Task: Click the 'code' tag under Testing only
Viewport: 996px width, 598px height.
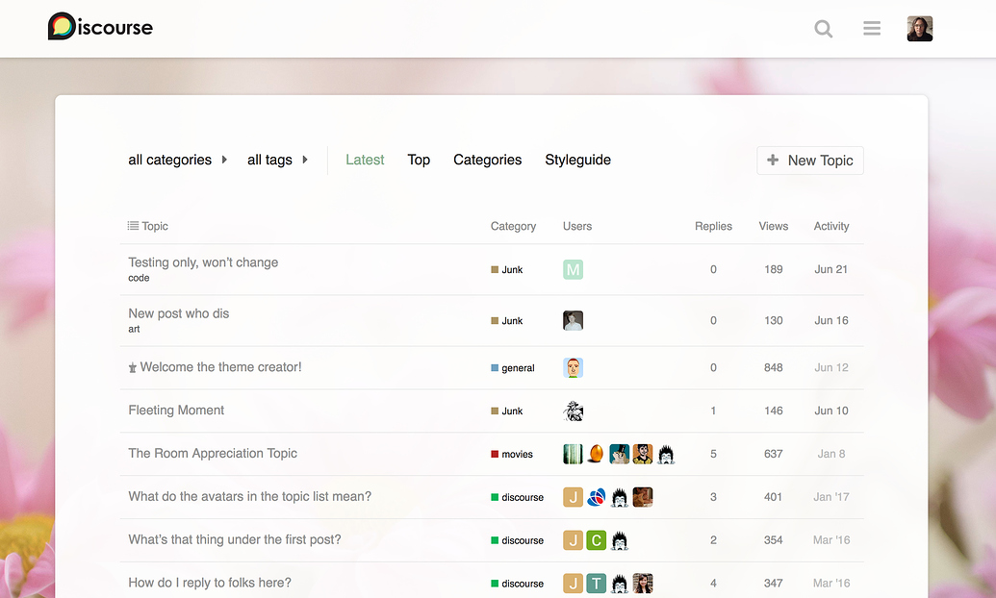Action: coord(139,278)
